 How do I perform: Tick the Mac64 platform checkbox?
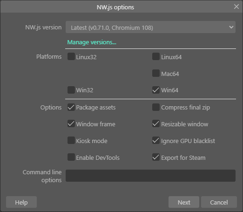(156, 73)
